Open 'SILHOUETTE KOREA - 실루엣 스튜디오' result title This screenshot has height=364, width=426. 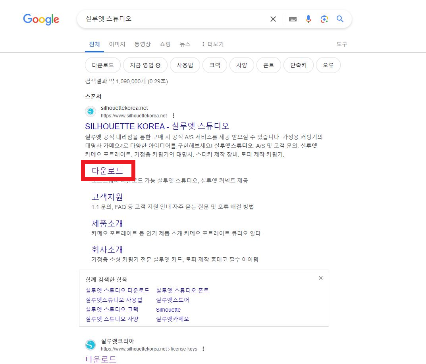click(157, 126)
